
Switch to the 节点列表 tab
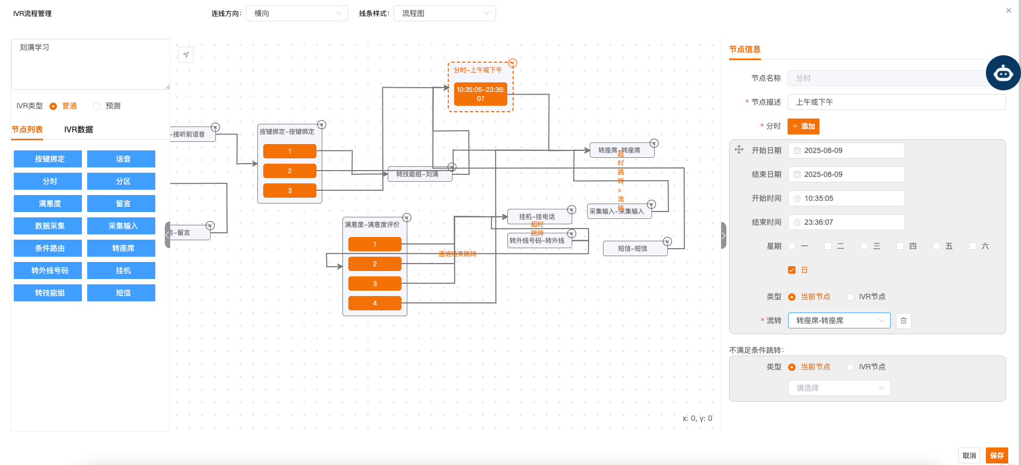pyautogui.click(x=27, y=130)
